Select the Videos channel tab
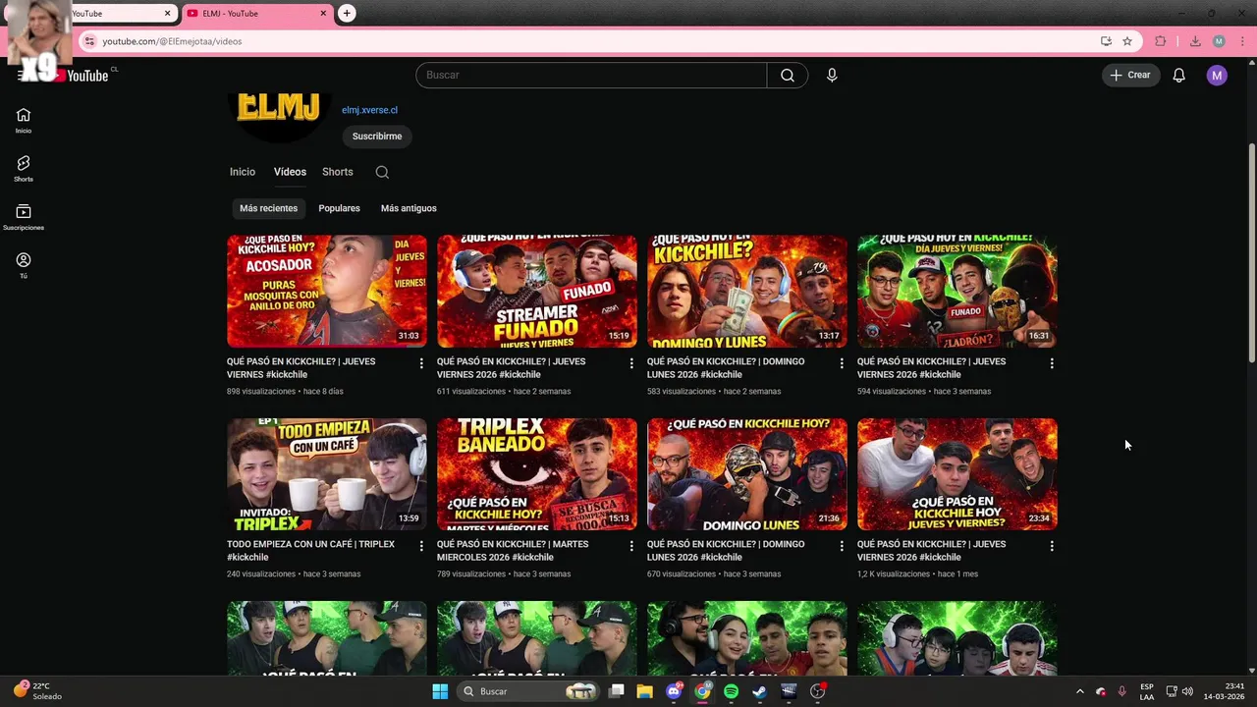 [290, 172]
